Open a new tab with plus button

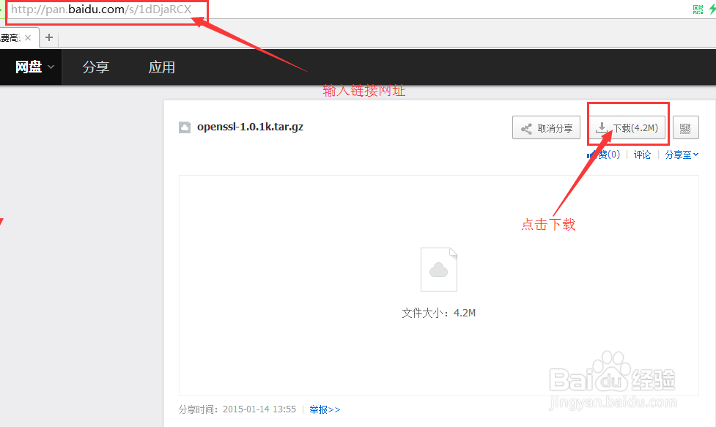[x=49, y=37]
